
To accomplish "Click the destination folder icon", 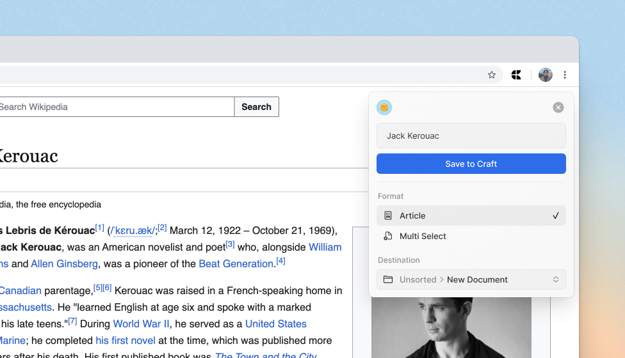I will click(x=388, y=279).
